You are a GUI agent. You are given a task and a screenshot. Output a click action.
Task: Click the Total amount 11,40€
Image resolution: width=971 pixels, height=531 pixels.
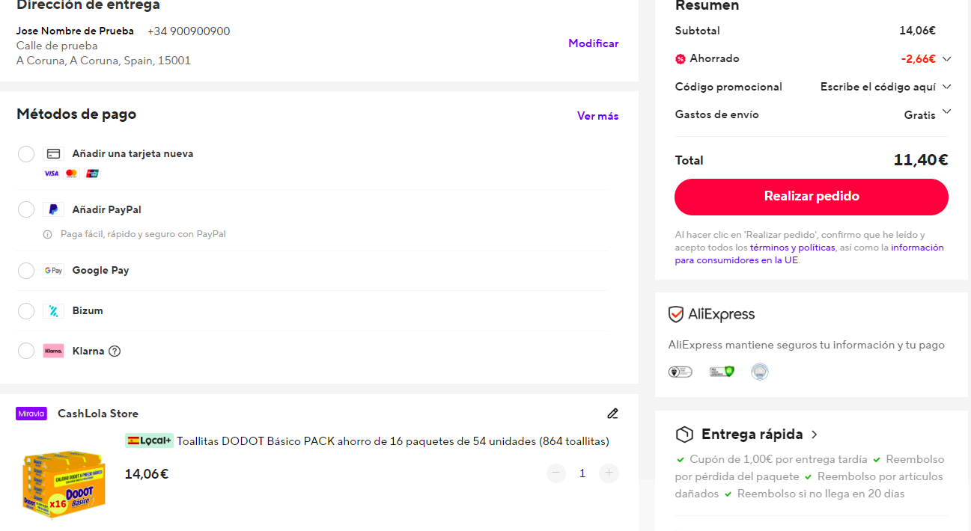[921, 160]
